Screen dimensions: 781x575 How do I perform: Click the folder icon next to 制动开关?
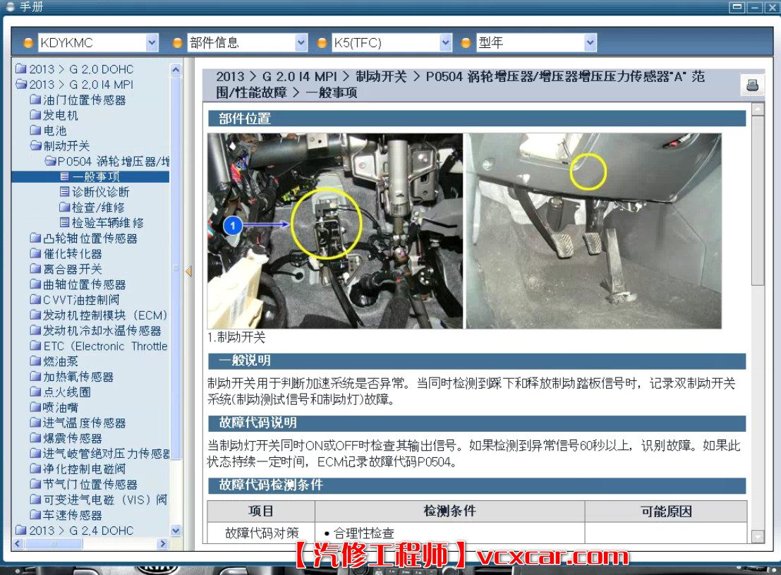point(35,146)
